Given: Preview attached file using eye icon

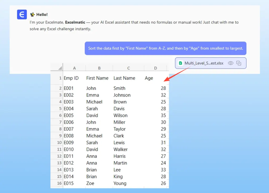Looking at the screenshot, I should 231,63.
